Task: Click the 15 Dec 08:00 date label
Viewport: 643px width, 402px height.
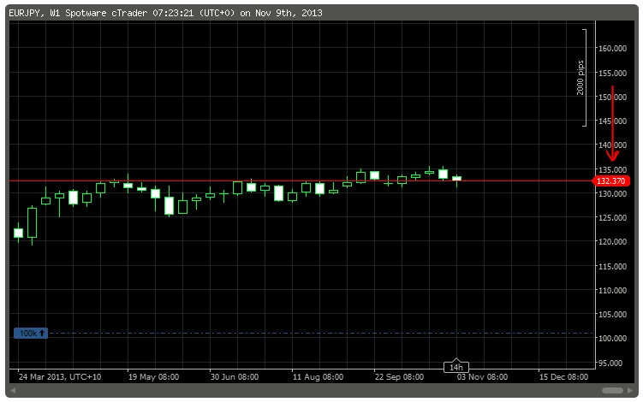Action: (563, 377)
